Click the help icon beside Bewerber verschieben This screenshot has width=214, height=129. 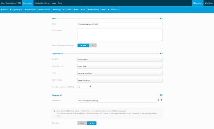click(90, 86)
